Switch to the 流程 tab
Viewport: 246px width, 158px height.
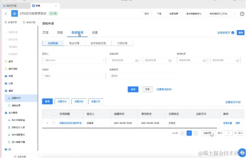tap(60, 33)
